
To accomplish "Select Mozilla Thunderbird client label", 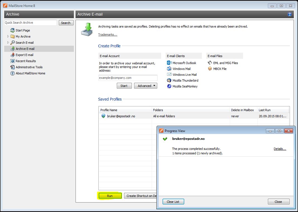I will [185, 80].
